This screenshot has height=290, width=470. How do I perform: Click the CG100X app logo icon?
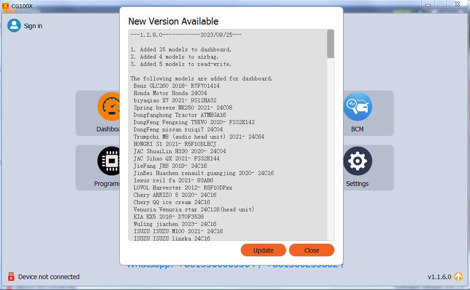point(5,6)
